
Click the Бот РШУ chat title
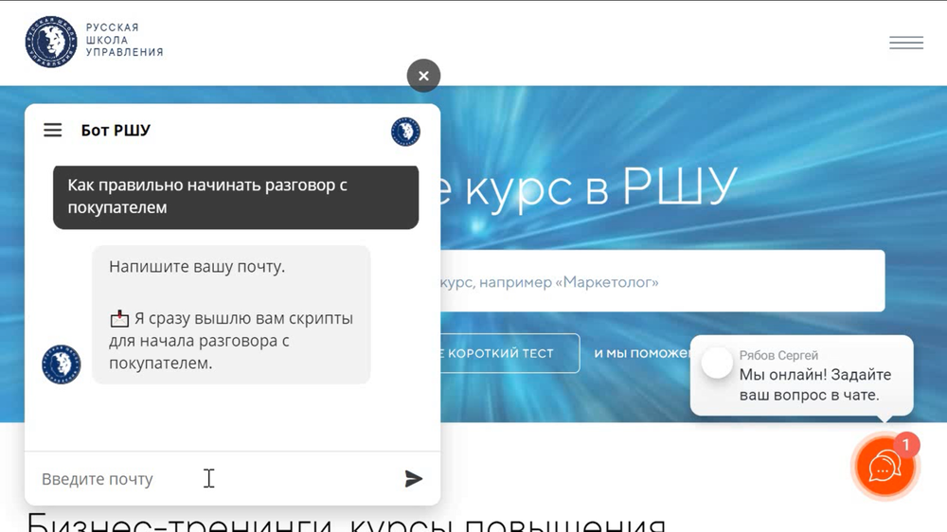point(116,131)
